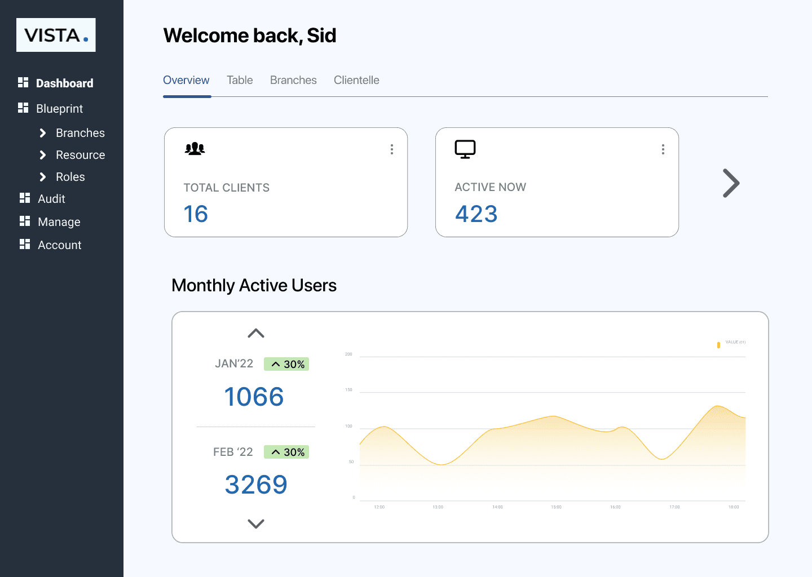Open the Branches sidebar sub-item
This screenshot has width=812, height=577.
[x=80, y=133]
